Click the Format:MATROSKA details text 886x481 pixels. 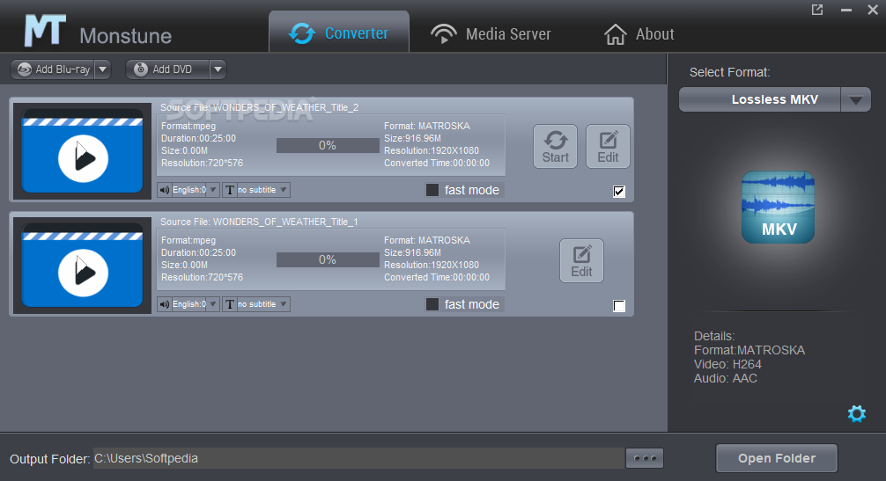(749, 350)
